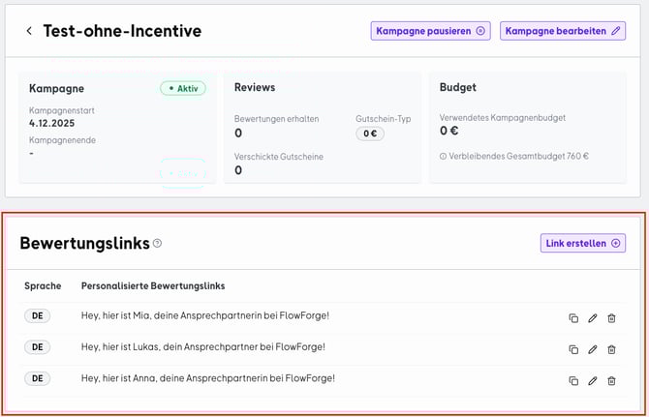Go back using the arrow beside Test-ohne-Incentive
This screenshot has width=649, height=417.
pos(29,31)
